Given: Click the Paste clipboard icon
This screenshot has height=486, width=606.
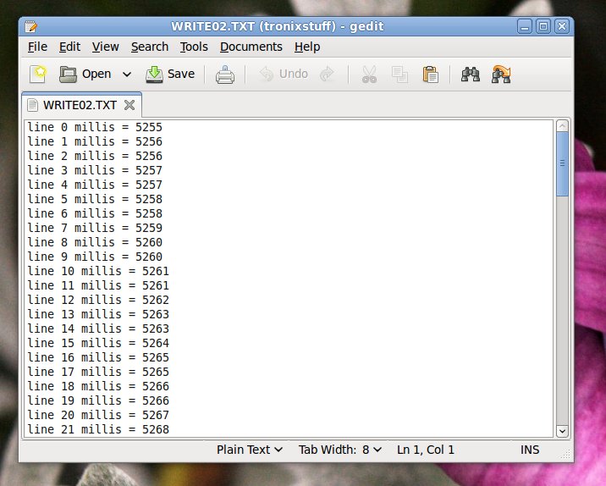Looking at the screenshot, I should [x=430, y=75].
